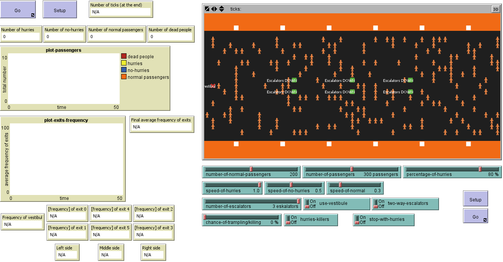Image resolution: width=503 pixels, height=262 pixels.
Task: Click the red dead people legend swatch
Action: (124, 56)
